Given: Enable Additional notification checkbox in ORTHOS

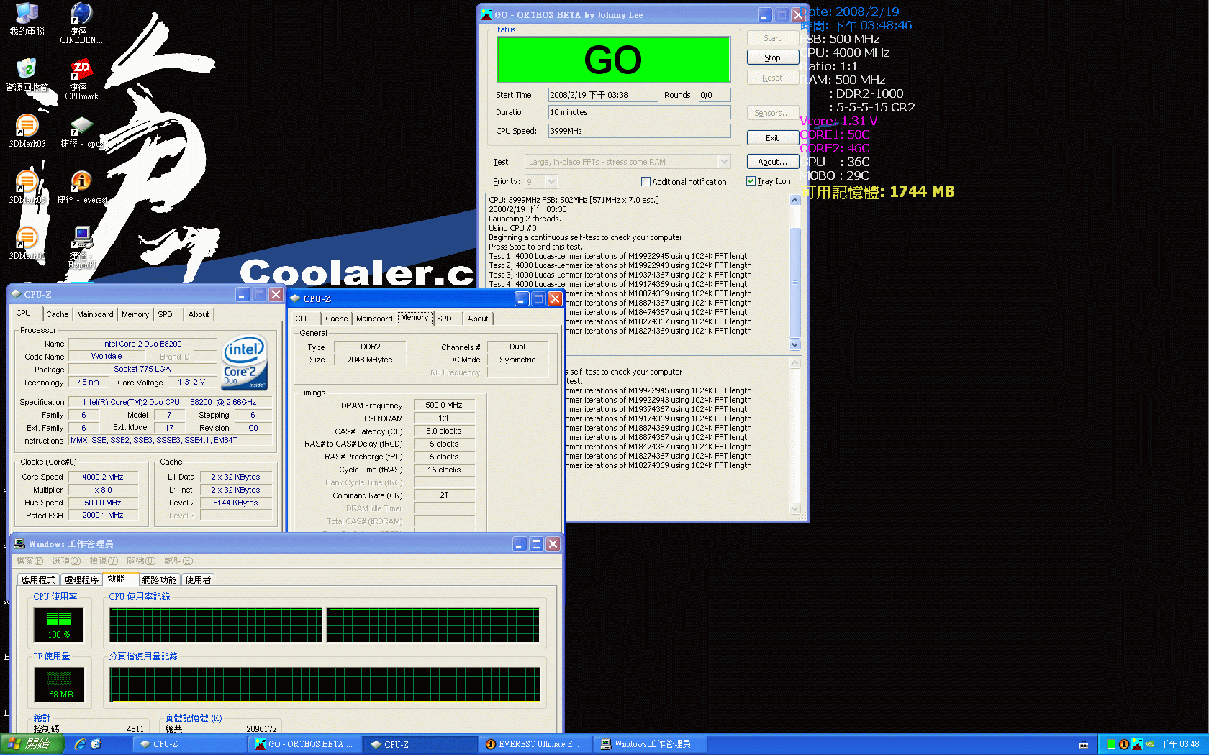Looking at the screenshot, I should click(646, 182).
